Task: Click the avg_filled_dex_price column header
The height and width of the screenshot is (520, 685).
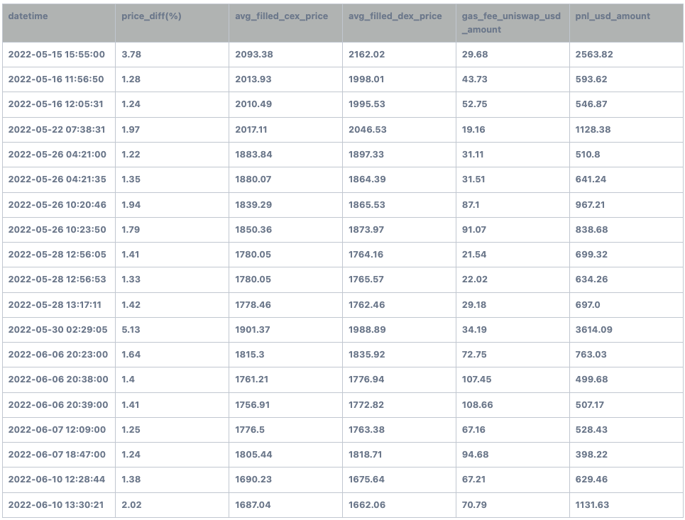Action: tap(394, 16)
